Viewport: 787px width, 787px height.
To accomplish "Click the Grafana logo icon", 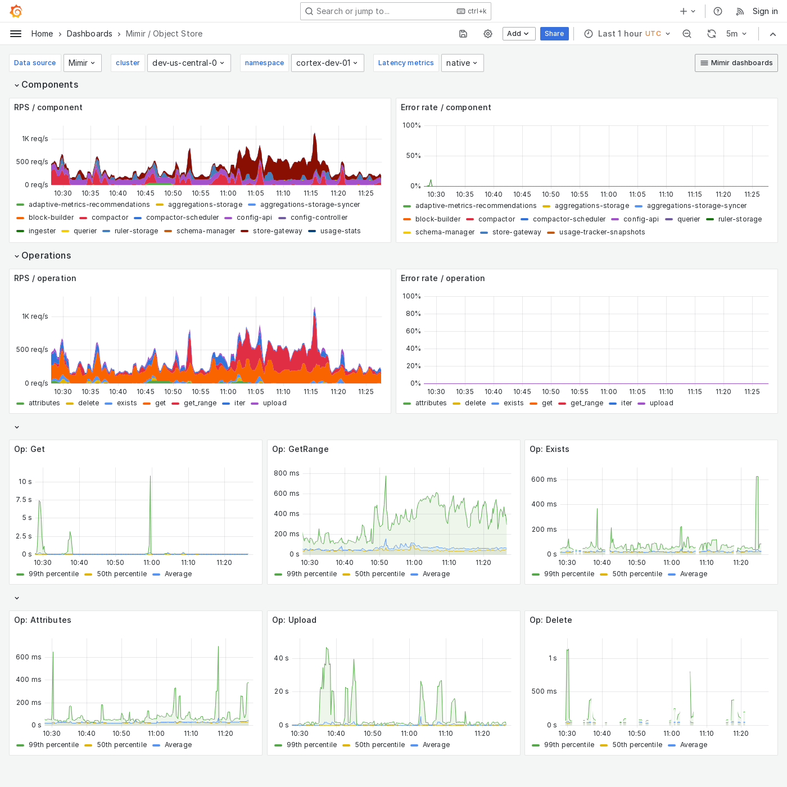I will 16,11.
